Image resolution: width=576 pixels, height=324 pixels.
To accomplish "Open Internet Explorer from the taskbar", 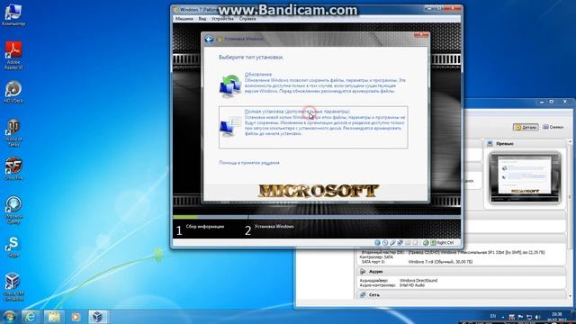I will point(31,317).
